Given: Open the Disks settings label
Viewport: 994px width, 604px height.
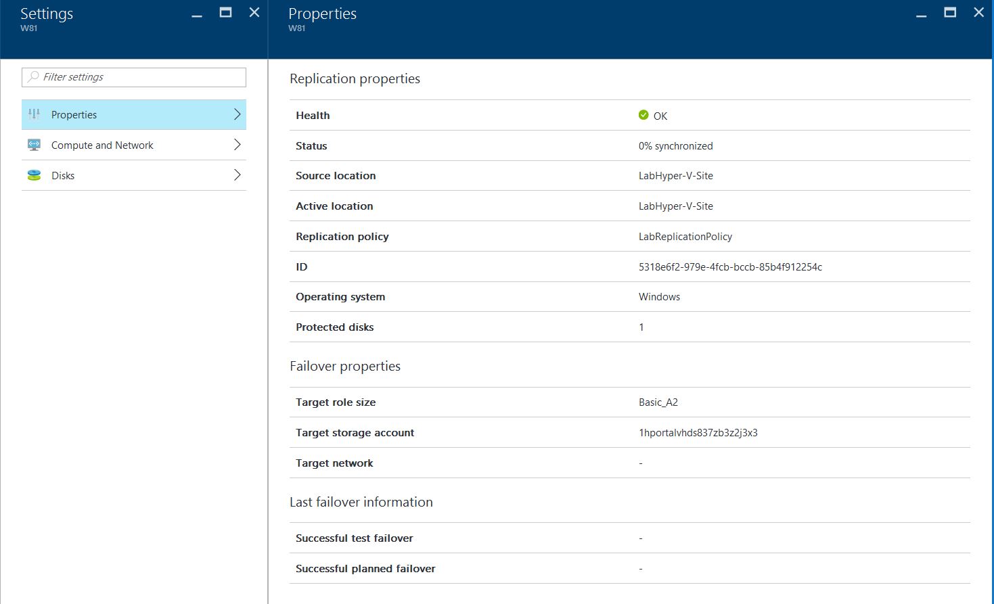Looking at the screenshot, I should 63,176.
